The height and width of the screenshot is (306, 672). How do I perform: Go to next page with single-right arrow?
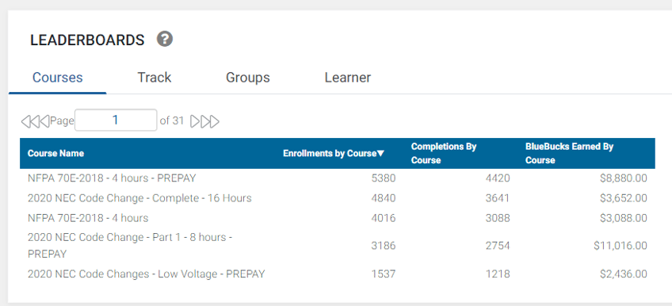coord(195,121)
